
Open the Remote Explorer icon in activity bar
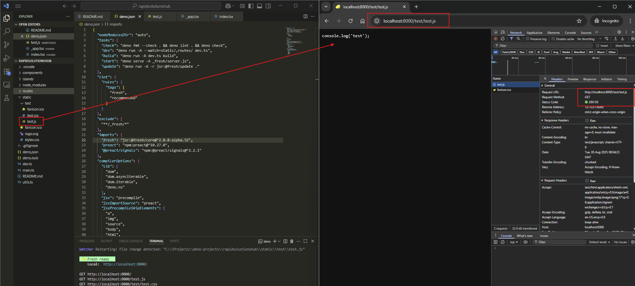[x=6, y=85]
